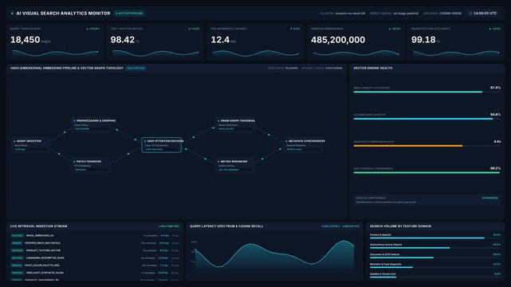Click the ACTIVE PIPELINE status badge
The height and width of the screenshot is (287, 511).
[x=129, y=14]
